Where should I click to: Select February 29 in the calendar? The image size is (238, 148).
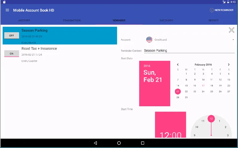click(186, 97)
